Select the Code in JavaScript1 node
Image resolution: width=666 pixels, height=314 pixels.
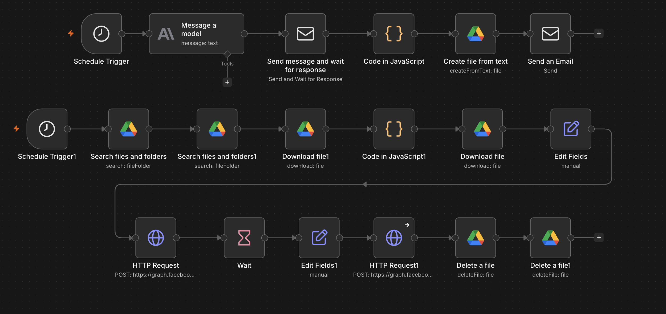[394, 129]
